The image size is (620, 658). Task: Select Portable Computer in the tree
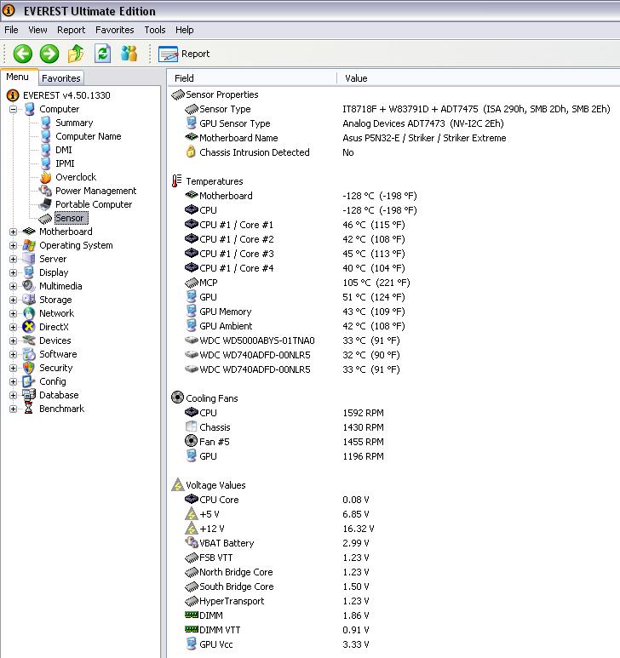coord(94,204)
